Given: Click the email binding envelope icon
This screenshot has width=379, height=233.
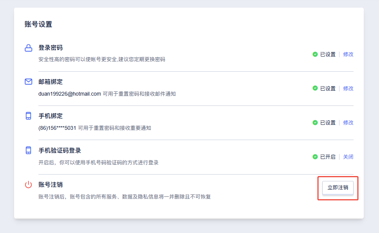Looking at the screenshot, I should pyautogui.click(x=29, y=82).
